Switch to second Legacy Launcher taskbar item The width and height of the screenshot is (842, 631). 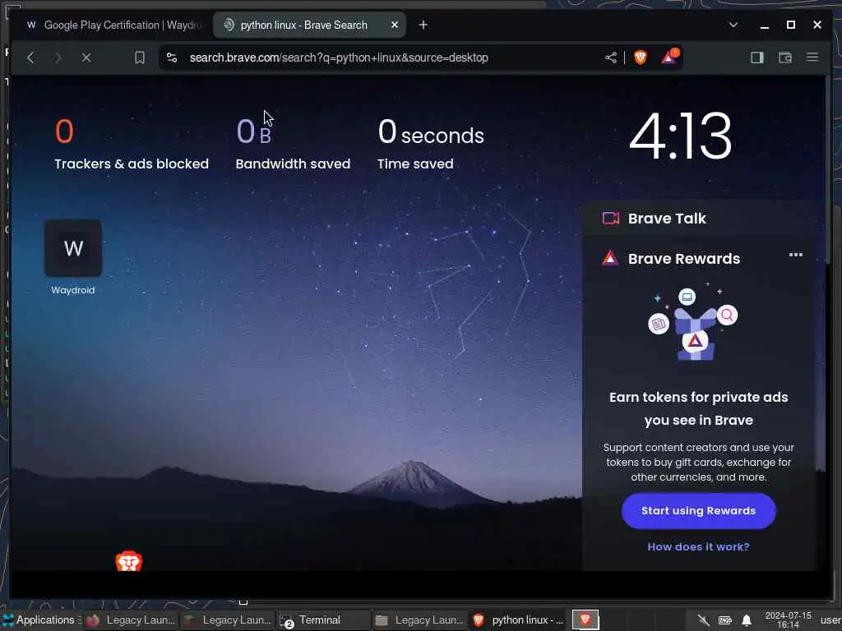tap(228, 620)
